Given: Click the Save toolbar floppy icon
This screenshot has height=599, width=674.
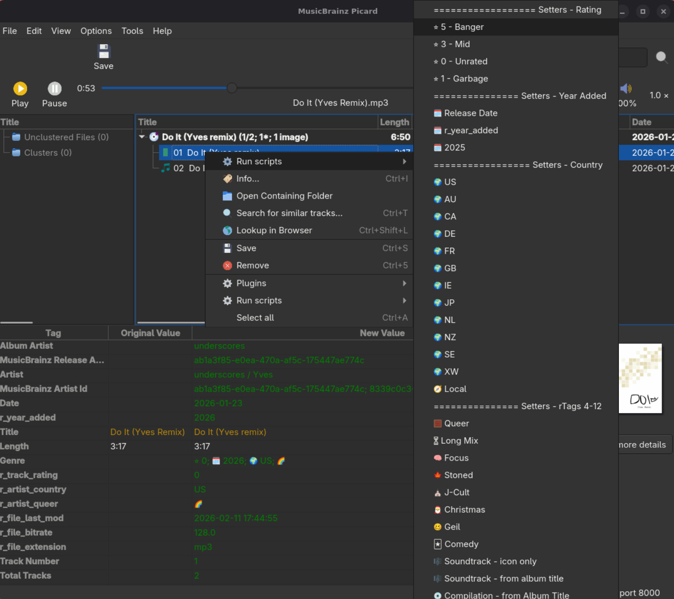Looking at the screenshot, I should 104,51.
